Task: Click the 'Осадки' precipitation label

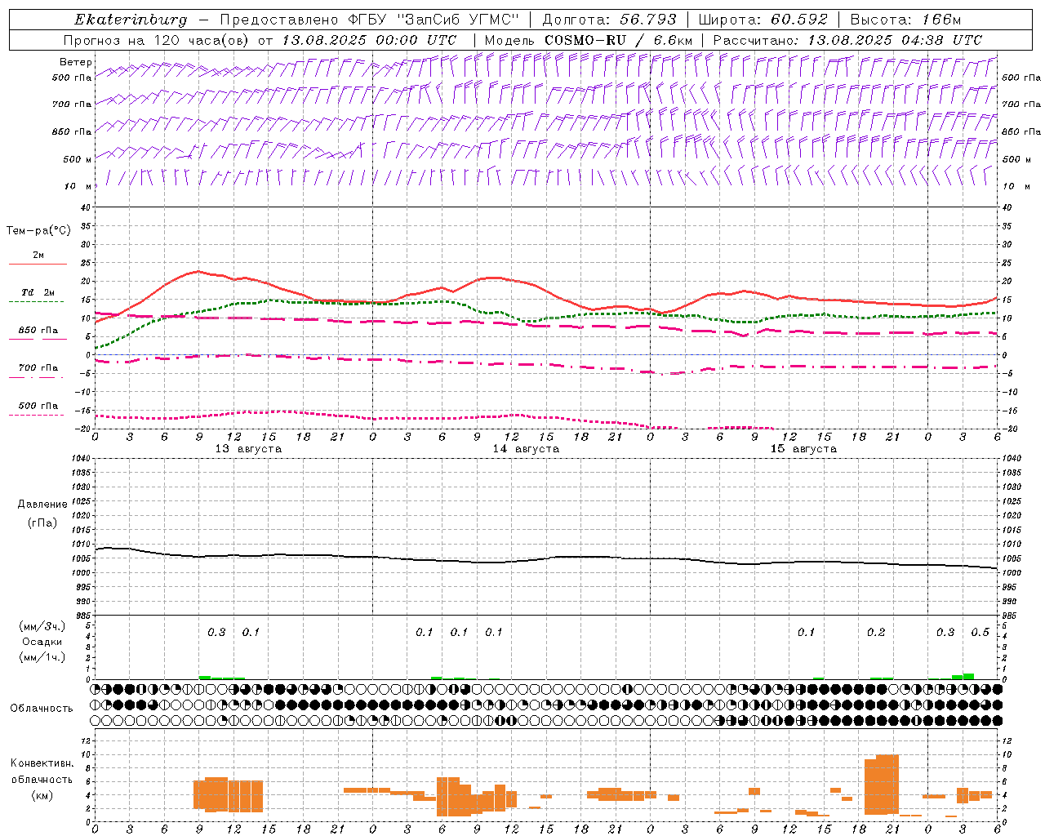Action: (42, 642)
